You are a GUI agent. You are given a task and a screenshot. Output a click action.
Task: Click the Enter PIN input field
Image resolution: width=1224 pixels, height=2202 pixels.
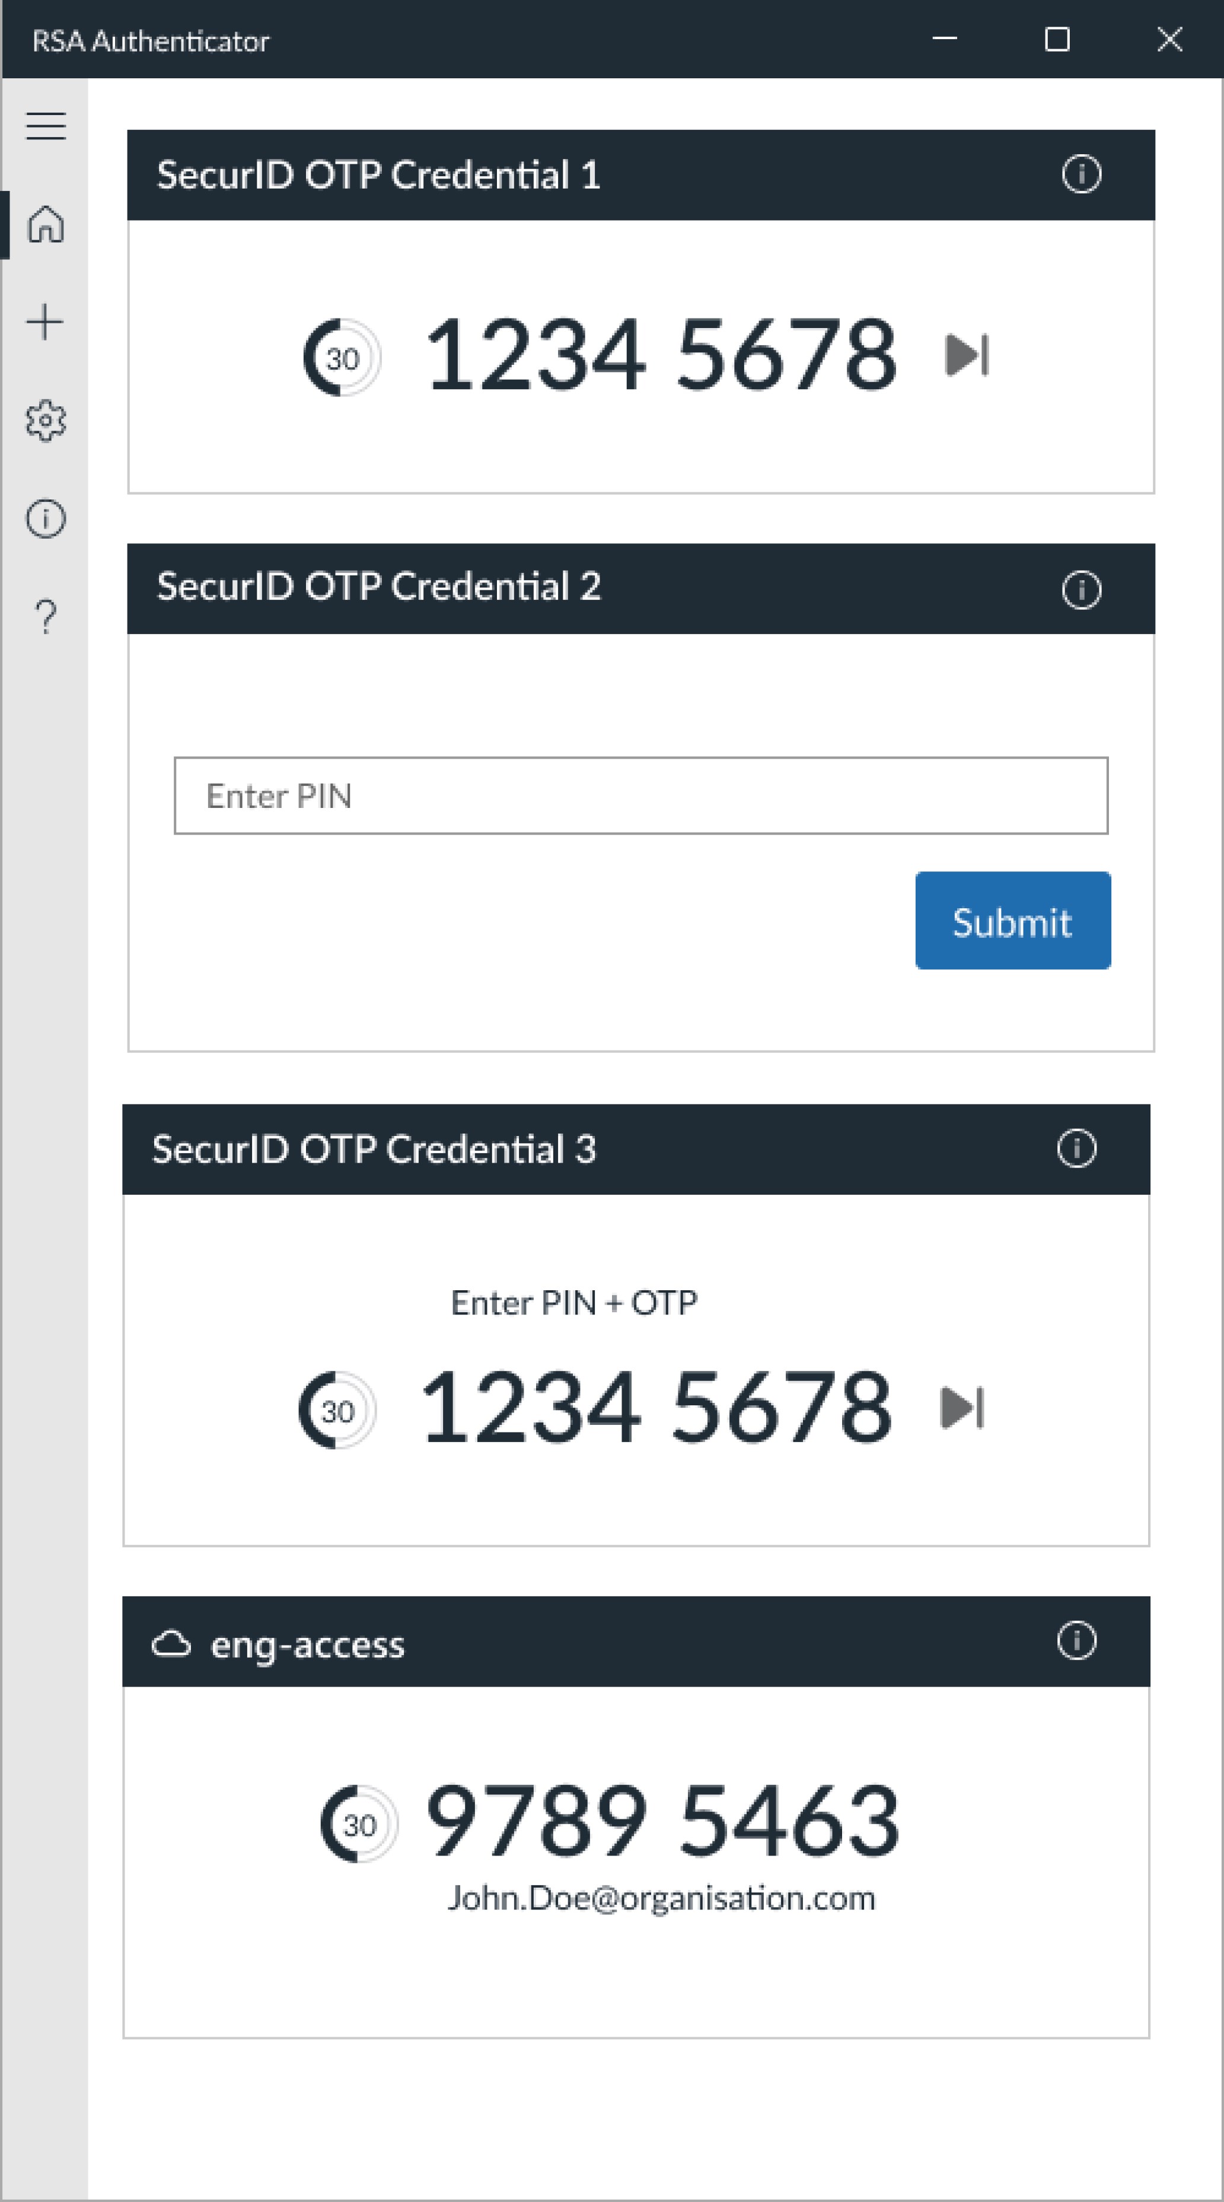(x=641, y=795)
